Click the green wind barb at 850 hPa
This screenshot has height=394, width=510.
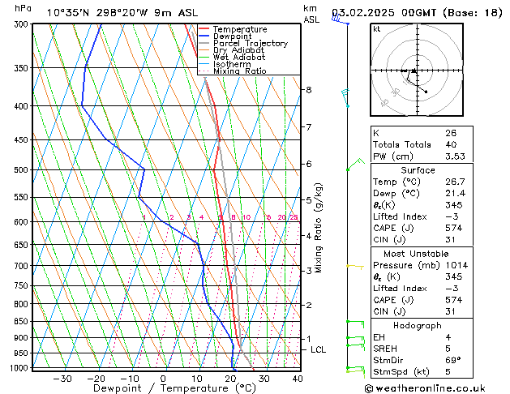coord(355,324)
